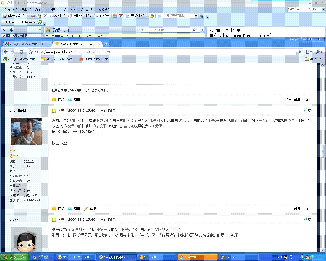This screenshot has width=326, height=261.
Task: Click the print icon in Outlook toolbar
Action: [x=33, y=16]
